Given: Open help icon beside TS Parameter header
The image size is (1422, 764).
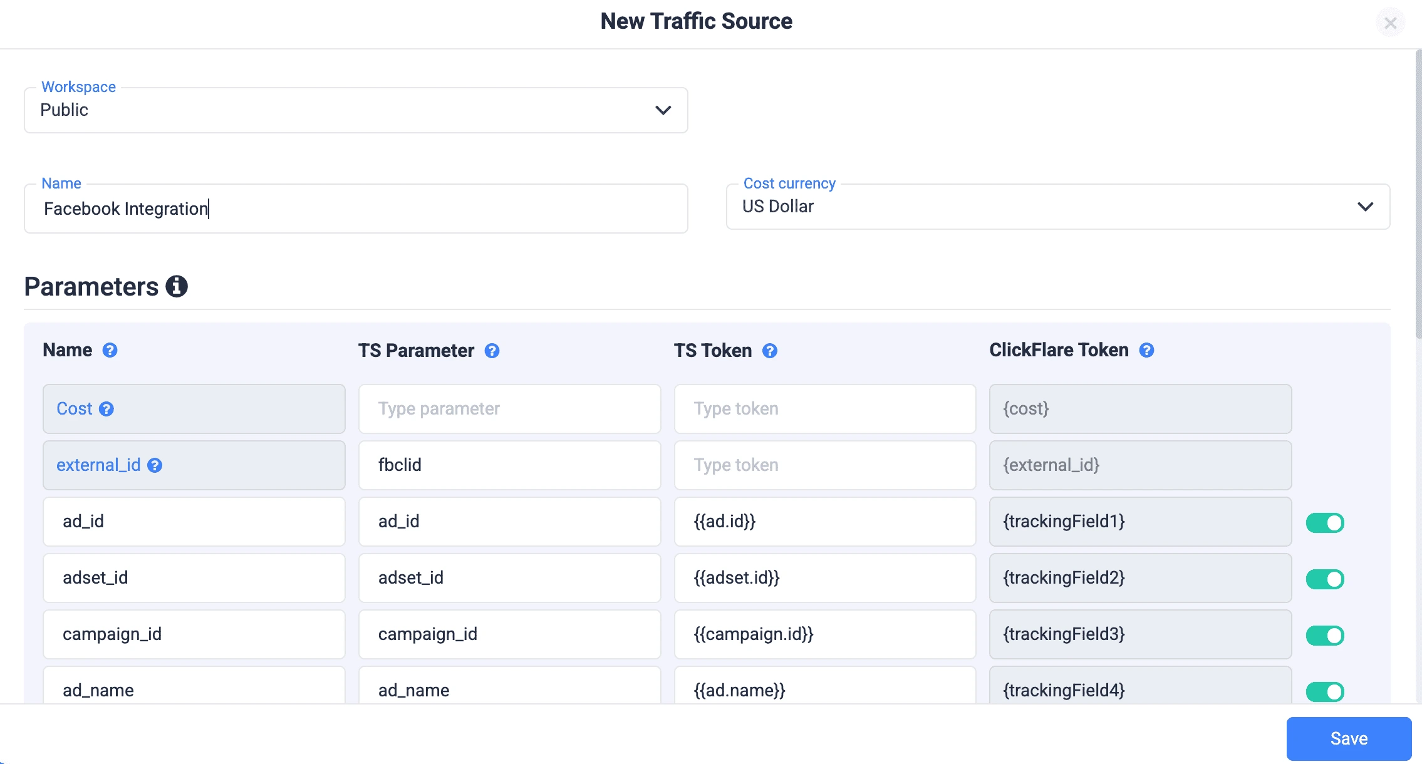Looking at the screenshot, I should pyautogui.click(x=492, y=351).
